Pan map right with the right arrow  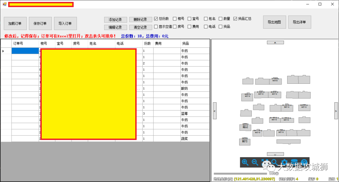336,111
